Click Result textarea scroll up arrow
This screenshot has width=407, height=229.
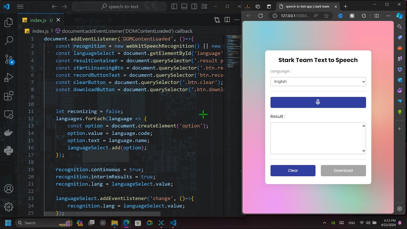click(x=364, y=126)
